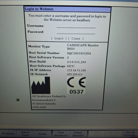Click the Host Software Version value 2
This screenshot has width=138, height=138.
pos(68,57)
